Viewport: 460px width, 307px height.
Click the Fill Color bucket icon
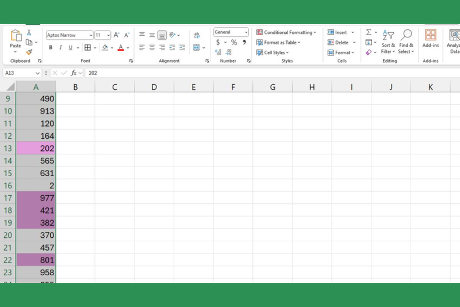point(105,48)
